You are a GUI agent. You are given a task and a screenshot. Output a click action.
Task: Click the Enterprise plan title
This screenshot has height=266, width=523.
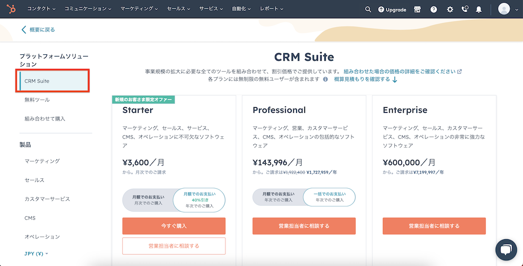tap(405, 110)
